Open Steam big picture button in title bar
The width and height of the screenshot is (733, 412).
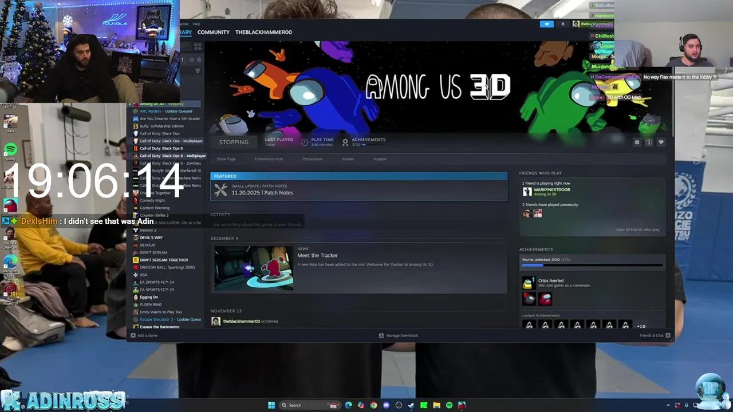[547, 24]
